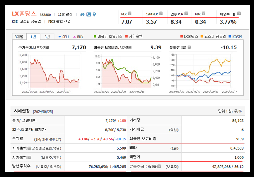Click the stock code 383800

click(x=45, y=15)
